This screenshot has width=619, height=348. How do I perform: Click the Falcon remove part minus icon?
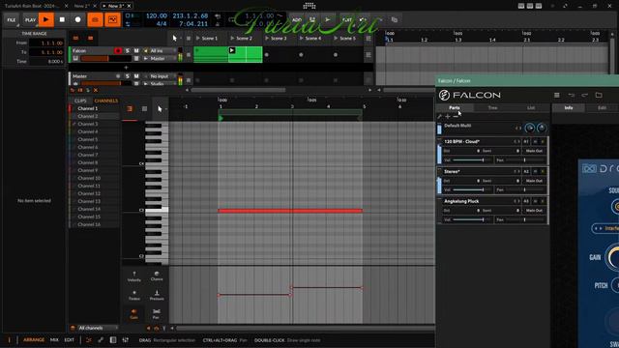click(456, 116)
